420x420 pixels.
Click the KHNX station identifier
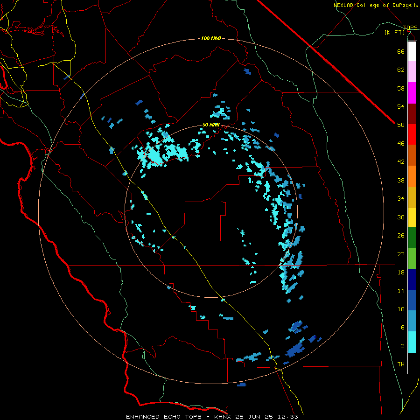(x=223, y=417)
